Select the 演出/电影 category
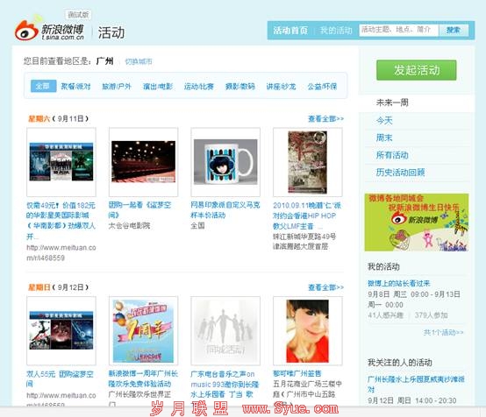Image resolution: width=486 pixels, height=417 pixels. pos(158,87)
